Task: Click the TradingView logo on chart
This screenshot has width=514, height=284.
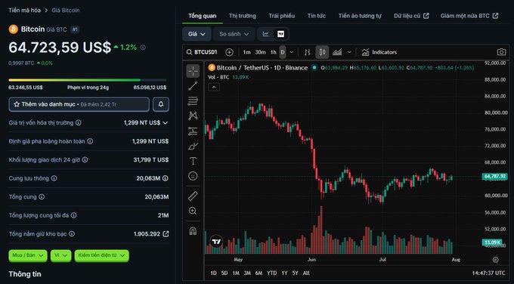Action: (x=216, y=242)
